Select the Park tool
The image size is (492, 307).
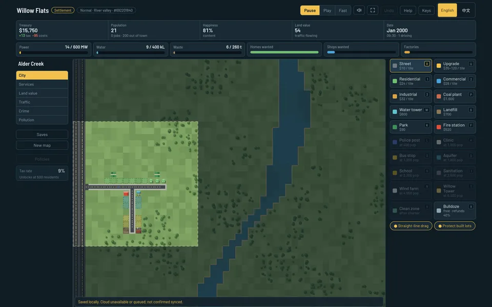pos(411,127)
